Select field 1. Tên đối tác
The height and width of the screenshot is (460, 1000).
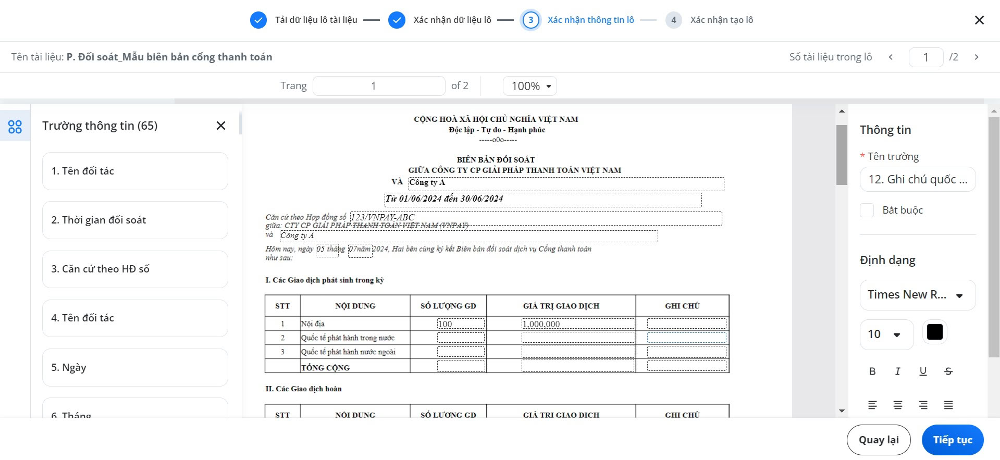pos(135,171)
